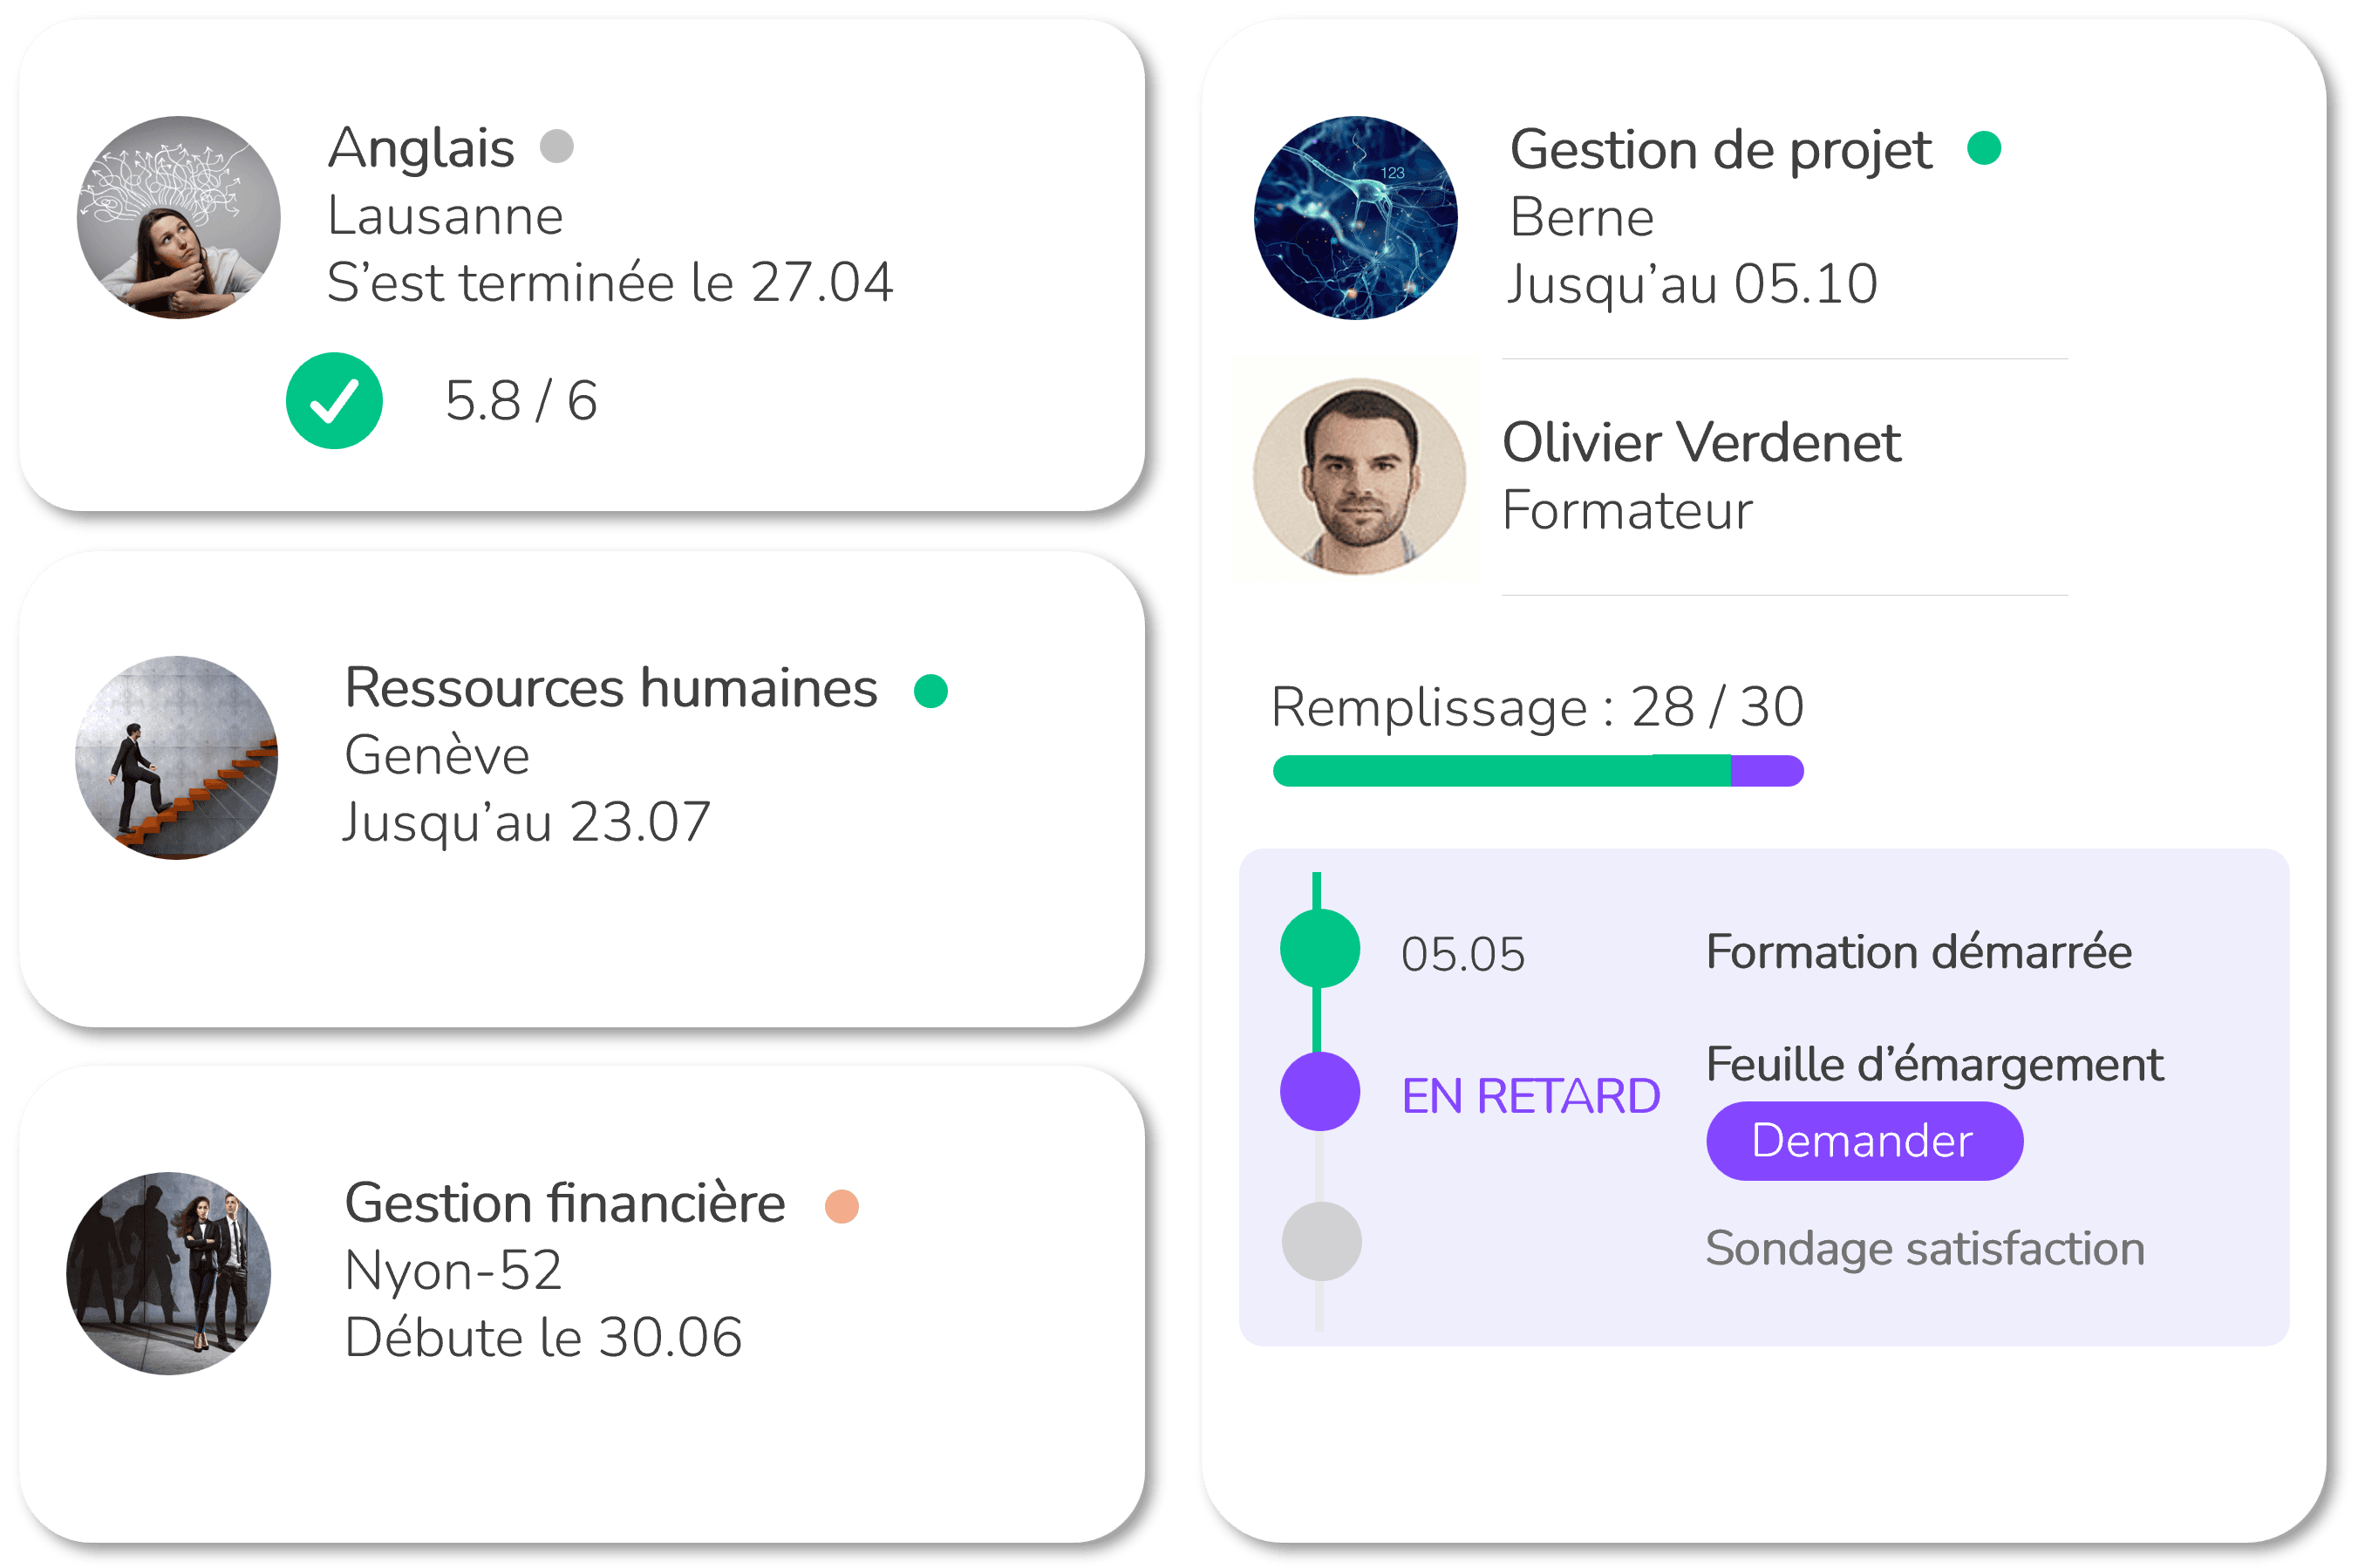The width and height of the screenshot is (2358, 1568).
Task: Select the Gestion financière course title
Action: click(565, 1203)
